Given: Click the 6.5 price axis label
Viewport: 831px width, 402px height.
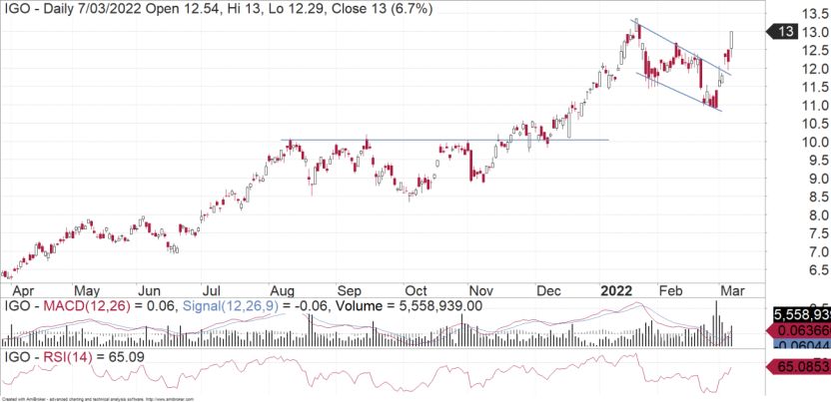Looking at the screenshot, I should tap(819, 270).
